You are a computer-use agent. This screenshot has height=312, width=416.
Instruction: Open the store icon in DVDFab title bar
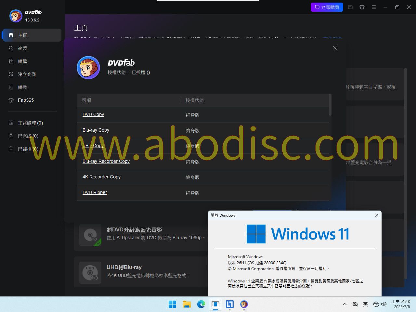[362, 7]
